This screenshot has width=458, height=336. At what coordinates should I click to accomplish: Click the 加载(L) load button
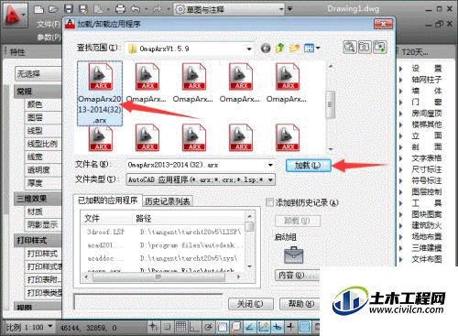[308, 166]
